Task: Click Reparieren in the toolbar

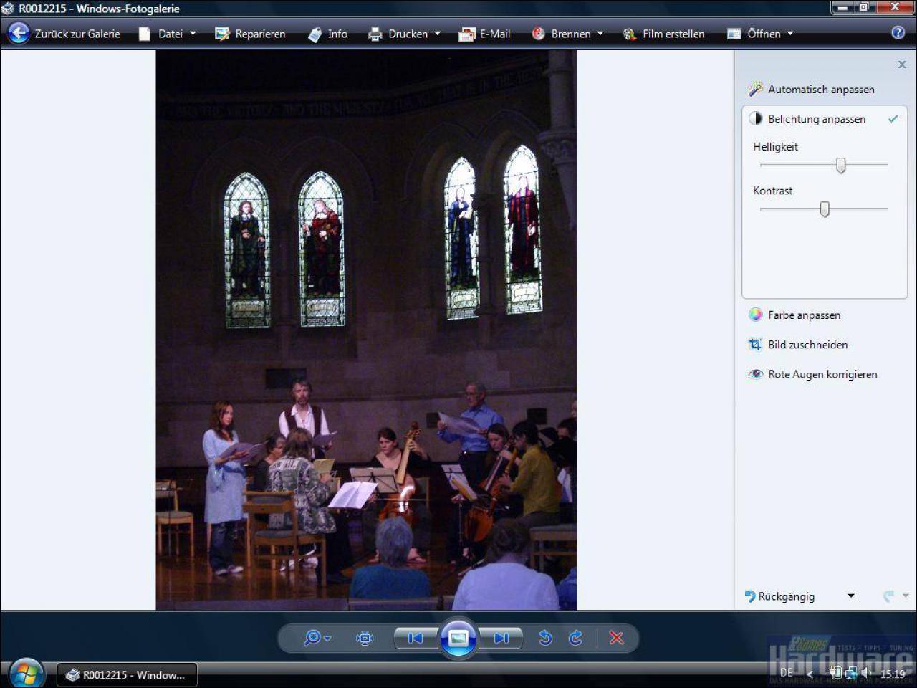Action: tap(250, 34)
